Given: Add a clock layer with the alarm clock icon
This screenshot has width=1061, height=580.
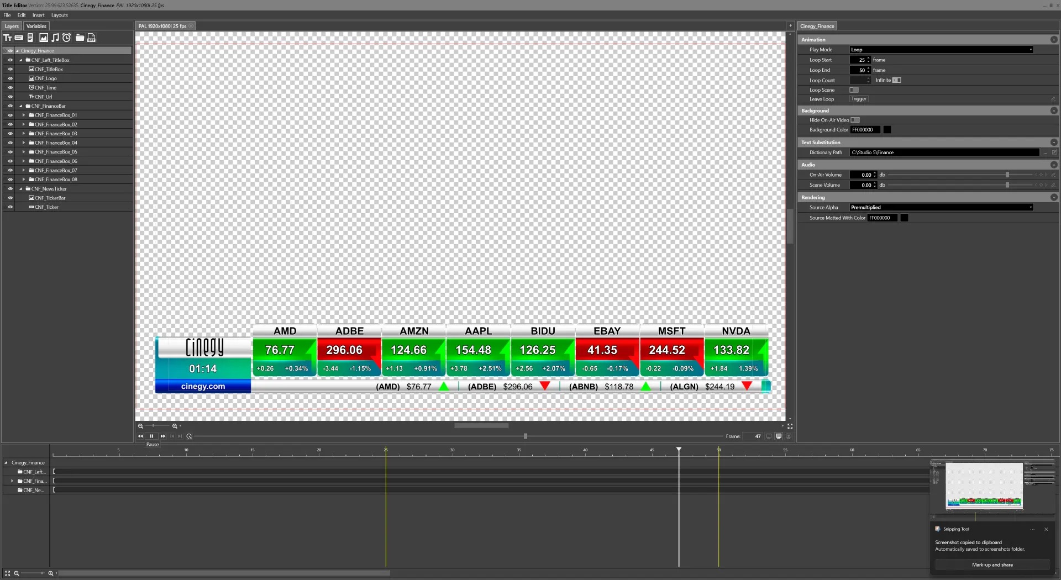Looking at the screenshot, I should click(67, 38).
